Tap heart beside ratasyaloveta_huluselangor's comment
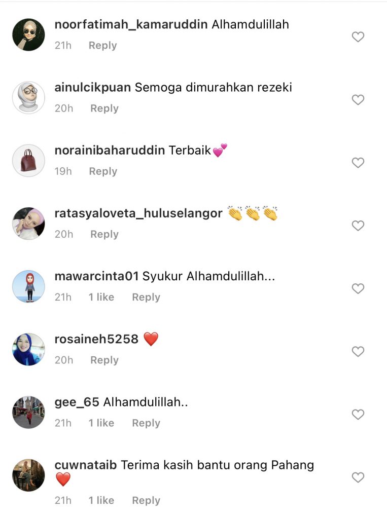 358,226
